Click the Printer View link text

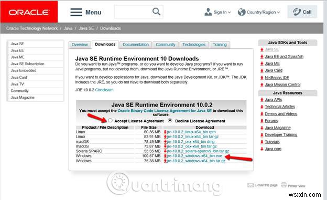click(x=297, y=186)
